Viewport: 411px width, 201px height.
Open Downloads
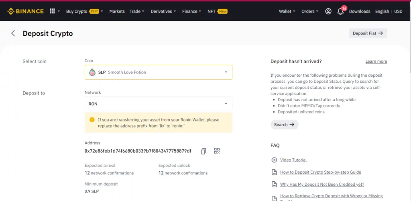360,11
